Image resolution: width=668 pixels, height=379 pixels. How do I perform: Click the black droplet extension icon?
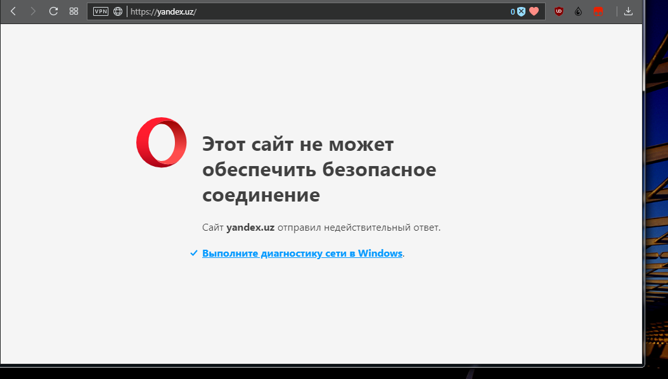coord(578,11)
